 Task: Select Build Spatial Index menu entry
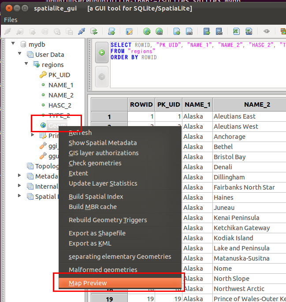click(x=120, y=197)
